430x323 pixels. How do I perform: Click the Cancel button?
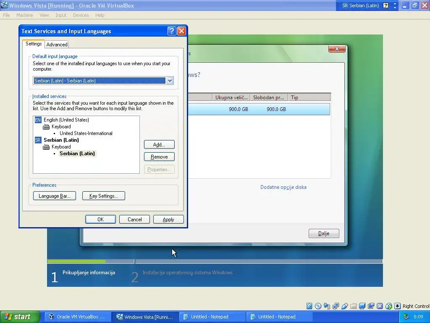click(x=135, y=220)
